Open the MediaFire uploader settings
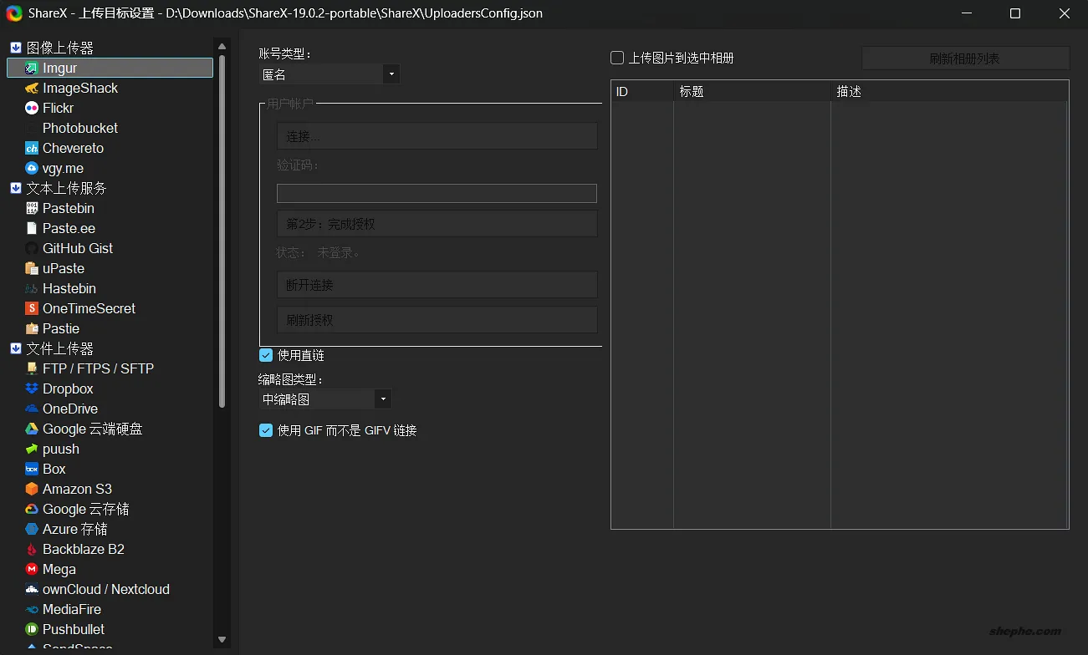 [x=70, y=609]
